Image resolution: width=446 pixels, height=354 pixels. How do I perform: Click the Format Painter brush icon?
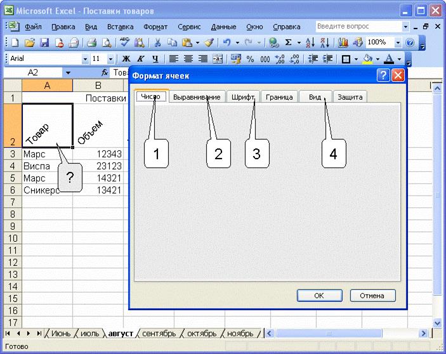[209, 43]
